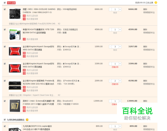Click the red 京东自营 badge
Image resolution: width=167 pixels, height=131 pixels.
coord(11,3)
